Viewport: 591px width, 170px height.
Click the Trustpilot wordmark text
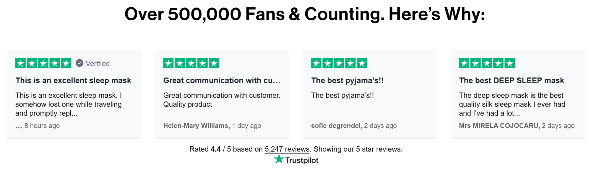pyautogui.click(x=302, y=160)
